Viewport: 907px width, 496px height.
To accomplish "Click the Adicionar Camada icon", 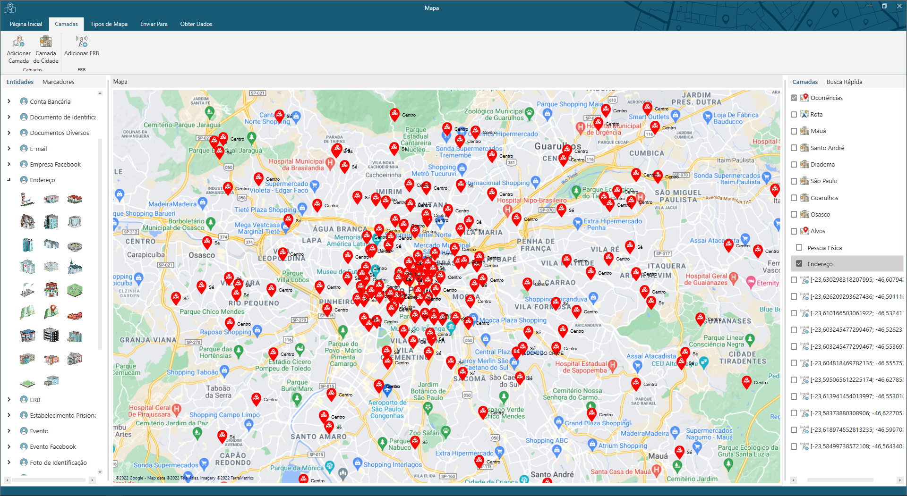I will click(18, 41).
